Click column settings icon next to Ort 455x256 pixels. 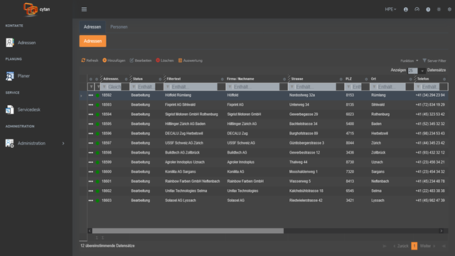coord(411,79)
